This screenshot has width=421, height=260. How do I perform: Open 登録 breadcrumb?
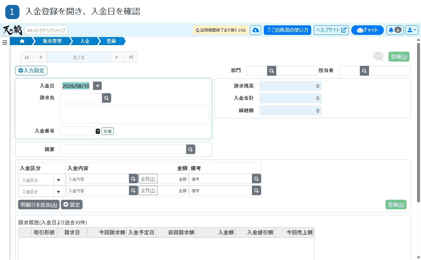tap(111, 41)
